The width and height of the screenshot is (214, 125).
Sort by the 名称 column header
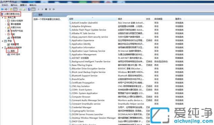[93, 19]
